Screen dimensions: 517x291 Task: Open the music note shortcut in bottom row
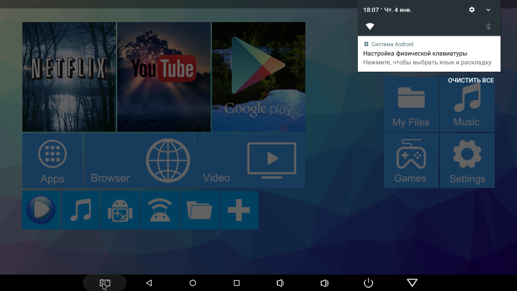(x=81, y=210)
